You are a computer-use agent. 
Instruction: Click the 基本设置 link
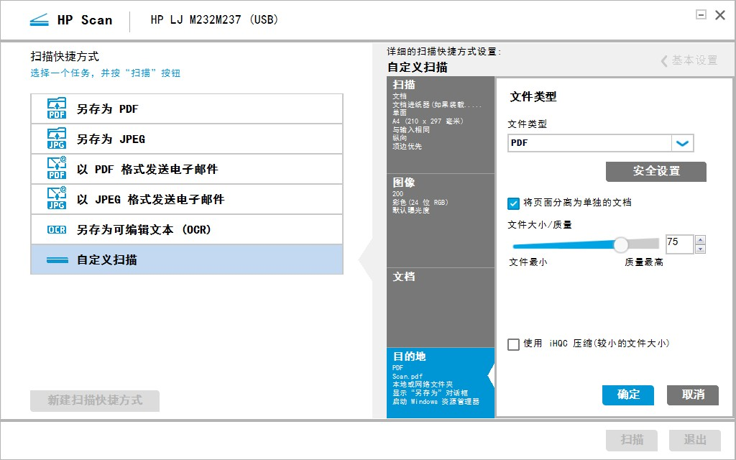coord(694,60)
